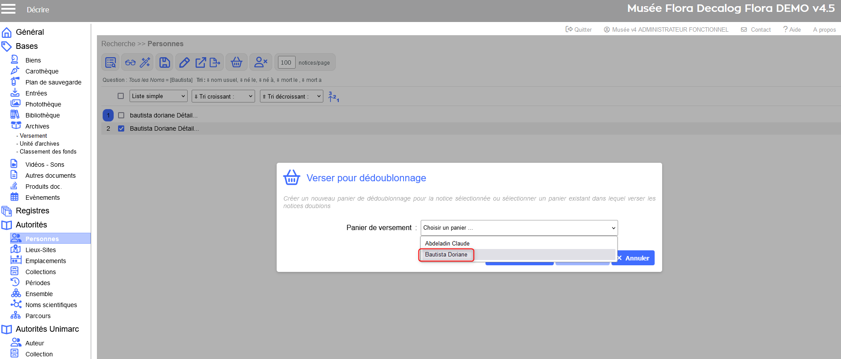
Task: Open the Liste simple dropdown
Action: (158, 96)
